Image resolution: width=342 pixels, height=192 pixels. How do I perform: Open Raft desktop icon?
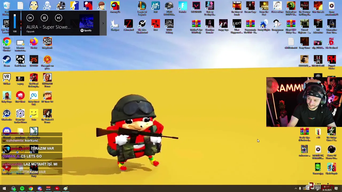point(156,7)
